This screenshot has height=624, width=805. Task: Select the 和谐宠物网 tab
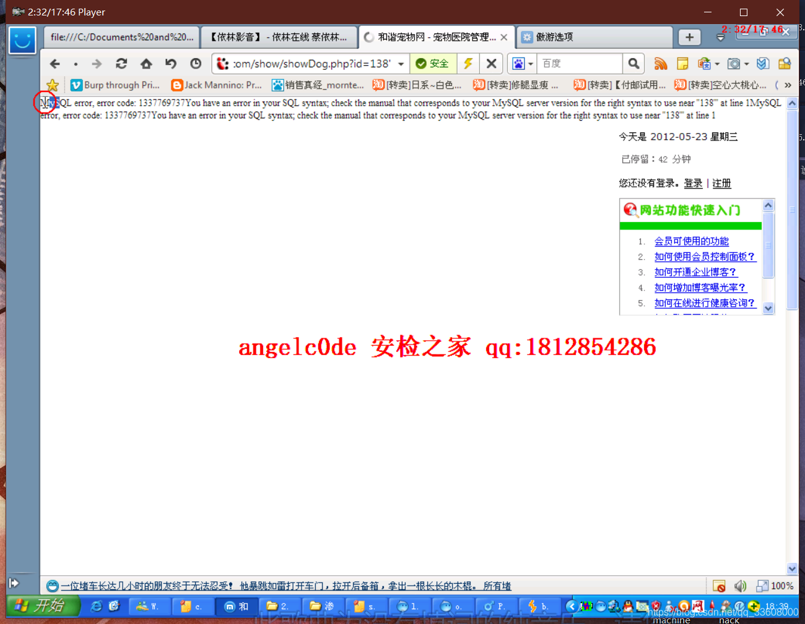point(437,37)
